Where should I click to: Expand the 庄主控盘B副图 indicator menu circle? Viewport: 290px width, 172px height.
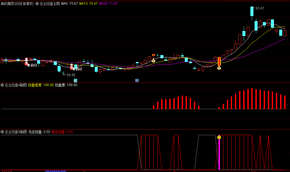click(2, 132)
